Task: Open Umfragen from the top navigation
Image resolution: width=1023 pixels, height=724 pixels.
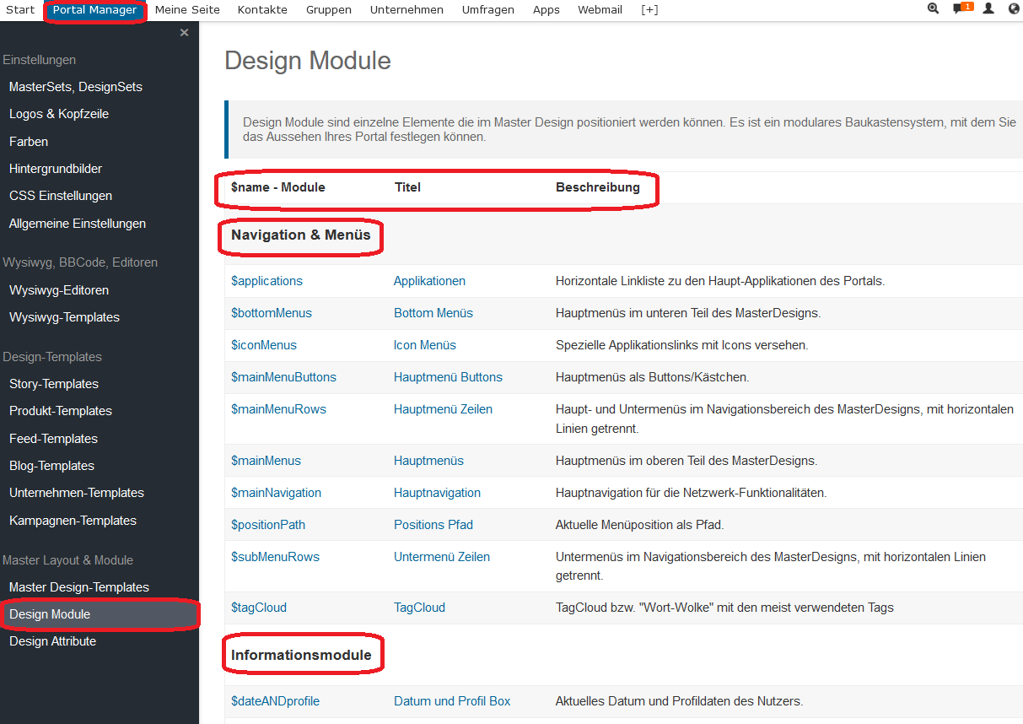Action: coord(487,10)
